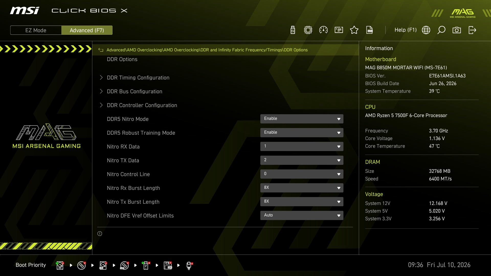Open search with the magnifier icon
491x276 pixels.
pyautogui.click(x=441, y=30)
